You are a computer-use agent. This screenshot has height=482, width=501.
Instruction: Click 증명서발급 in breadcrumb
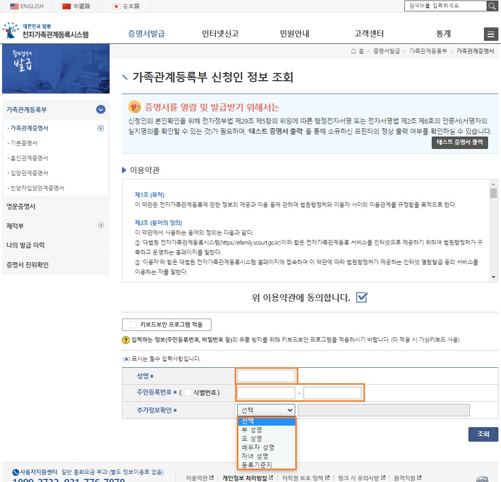coord(387,51)
